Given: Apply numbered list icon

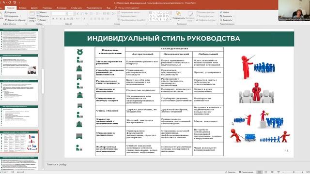Looking at the screenshot, I should coord(98,14).
